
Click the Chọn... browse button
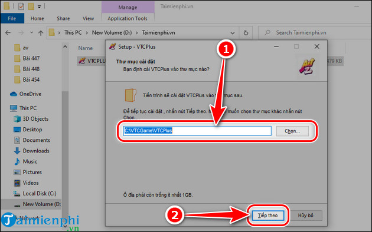pyautogui.click(x=292, y=131)
